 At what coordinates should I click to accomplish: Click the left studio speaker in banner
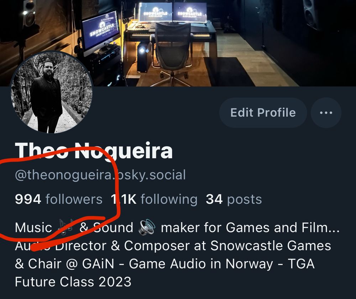click(x=29, y=13)
